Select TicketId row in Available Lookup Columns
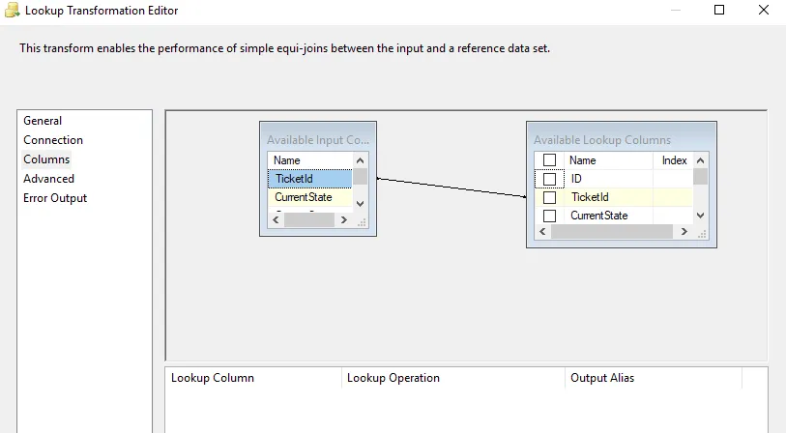786x433 pixels. point(614,197)
